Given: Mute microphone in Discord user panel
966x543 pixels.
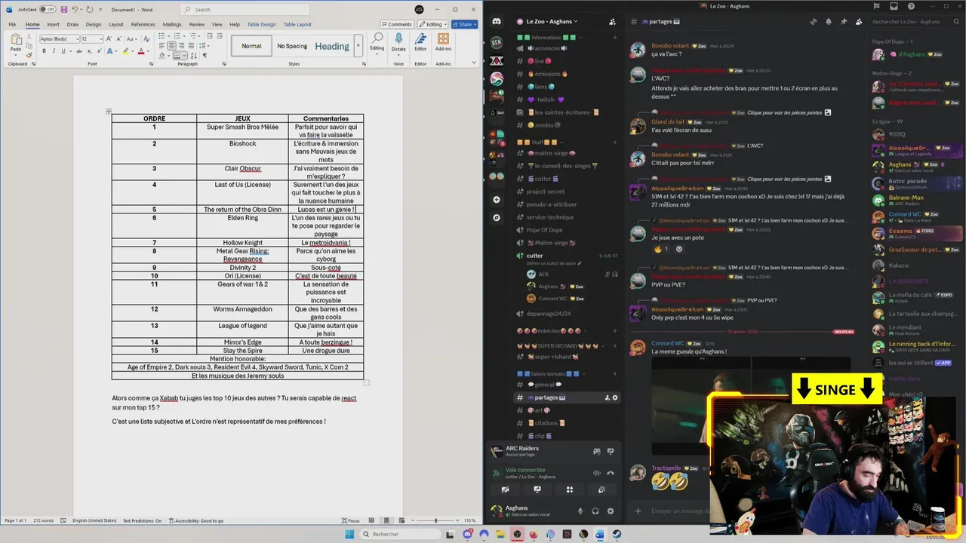Looking at the screenshot, I should [580, 511].
